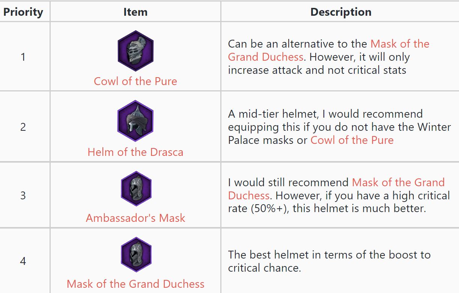Open the Helm of the Drasca item link

coord(135,152)
